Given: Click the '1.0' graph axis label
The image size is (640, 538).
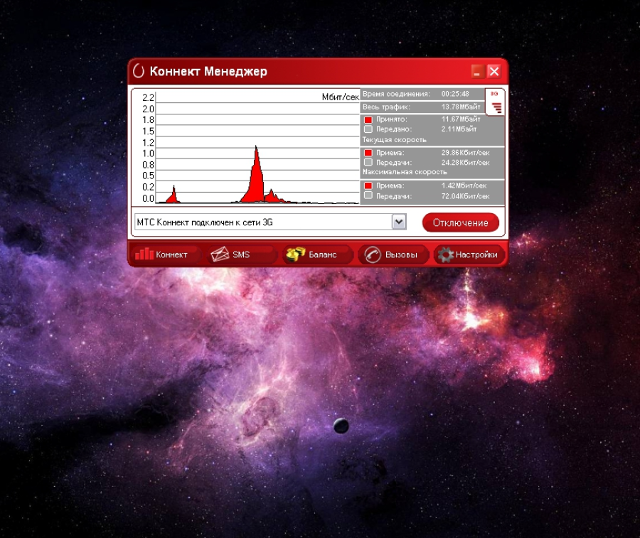Looking at the screenshot, I should (x=148, y=154).
